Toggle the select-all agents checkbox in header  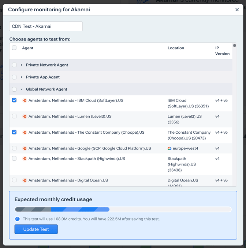14,48
